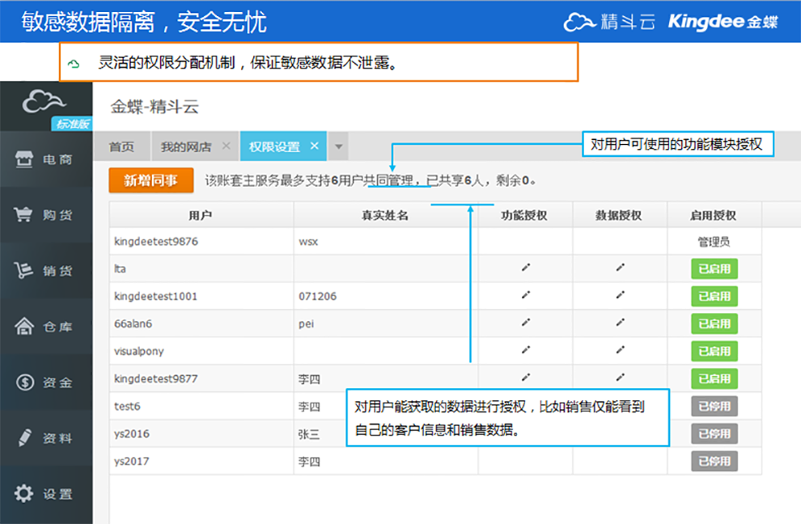The image size is (801, 524).
Task: Open the 设置 gear settings section
Action: click(x=46, y=493)
